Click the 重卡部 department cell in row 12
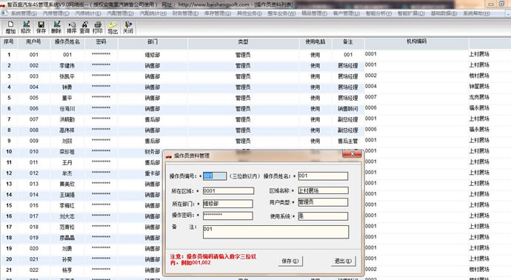Image resolution: width=511 pixels, height=280 pixels. tap(153, 173)
